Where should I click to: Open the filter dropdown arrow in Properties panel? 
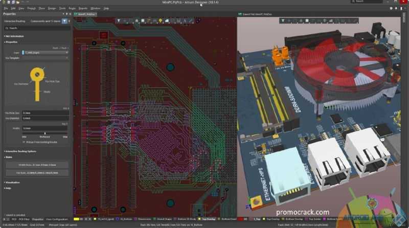[69, 21]
